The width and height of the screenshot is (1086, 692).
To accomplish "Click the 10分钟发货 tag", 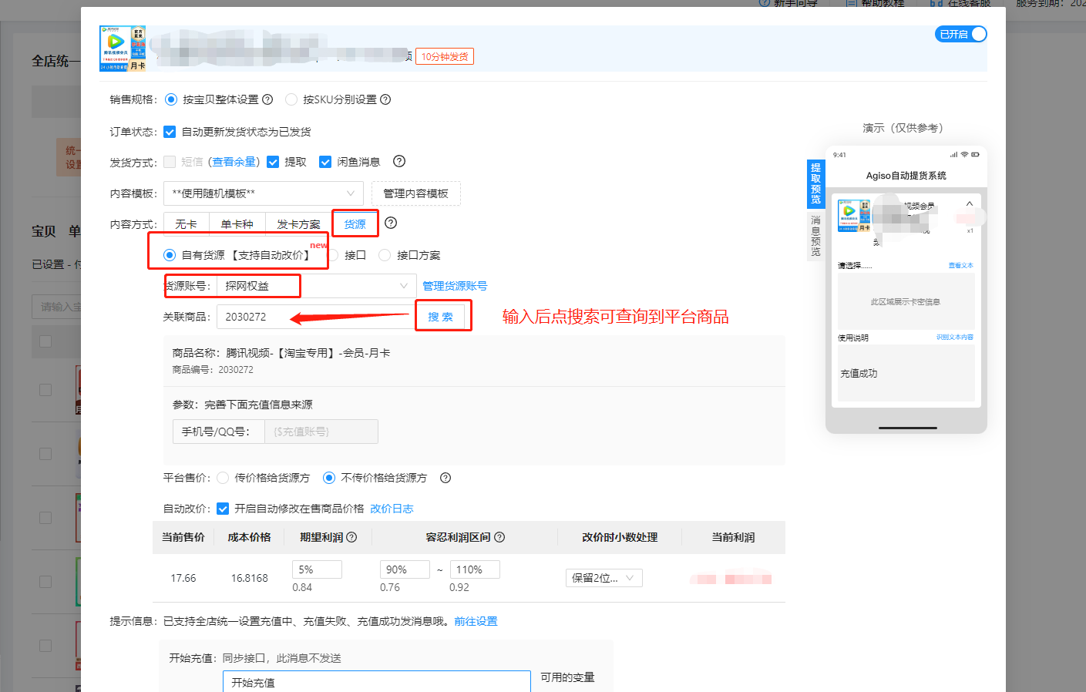I will pyautogui.click(x=445, y=56).
